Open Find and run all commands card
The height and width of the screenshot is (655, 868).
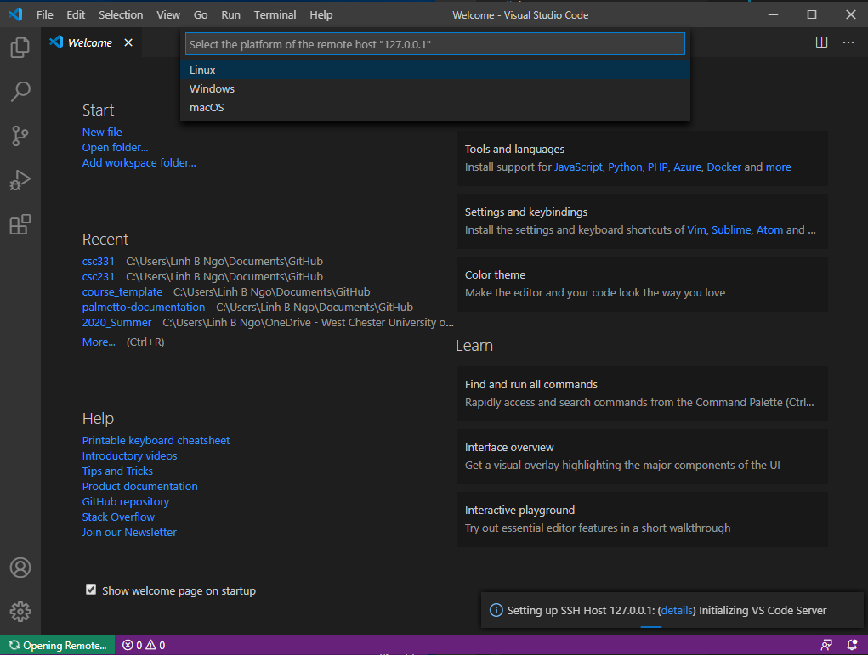(642, 394)
